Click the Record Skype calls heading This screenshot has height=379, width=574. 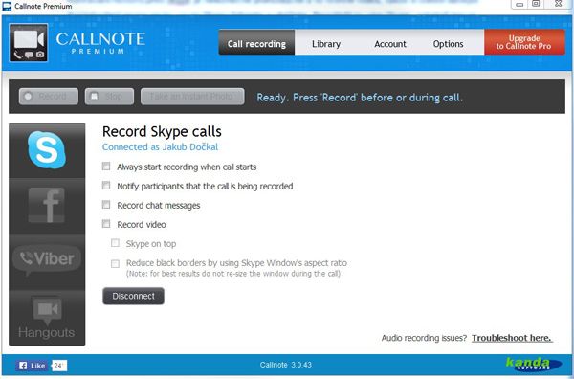pos(162,131)
